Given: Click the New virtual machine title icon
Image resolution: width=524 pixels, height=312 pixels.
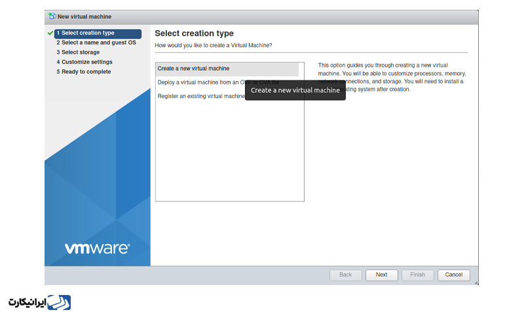Looking at the screenshot, I should pos(52,16).
